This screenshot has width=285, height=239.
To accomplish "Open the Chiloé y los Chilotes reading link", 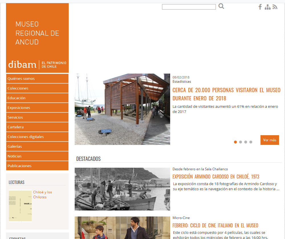I will click(x=42, y=195).
